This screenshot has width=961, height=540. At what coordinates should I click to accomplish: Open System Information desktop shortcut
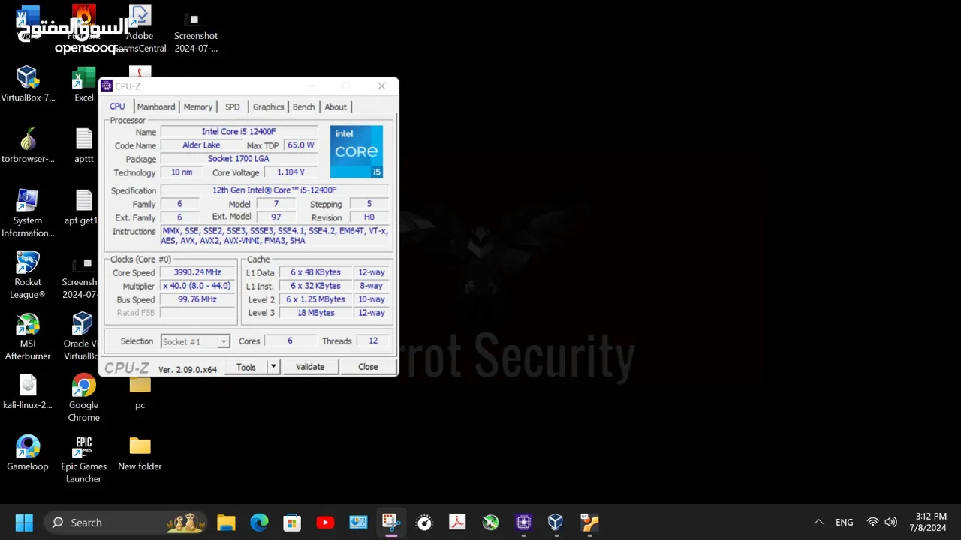click(x=28, y=213)
